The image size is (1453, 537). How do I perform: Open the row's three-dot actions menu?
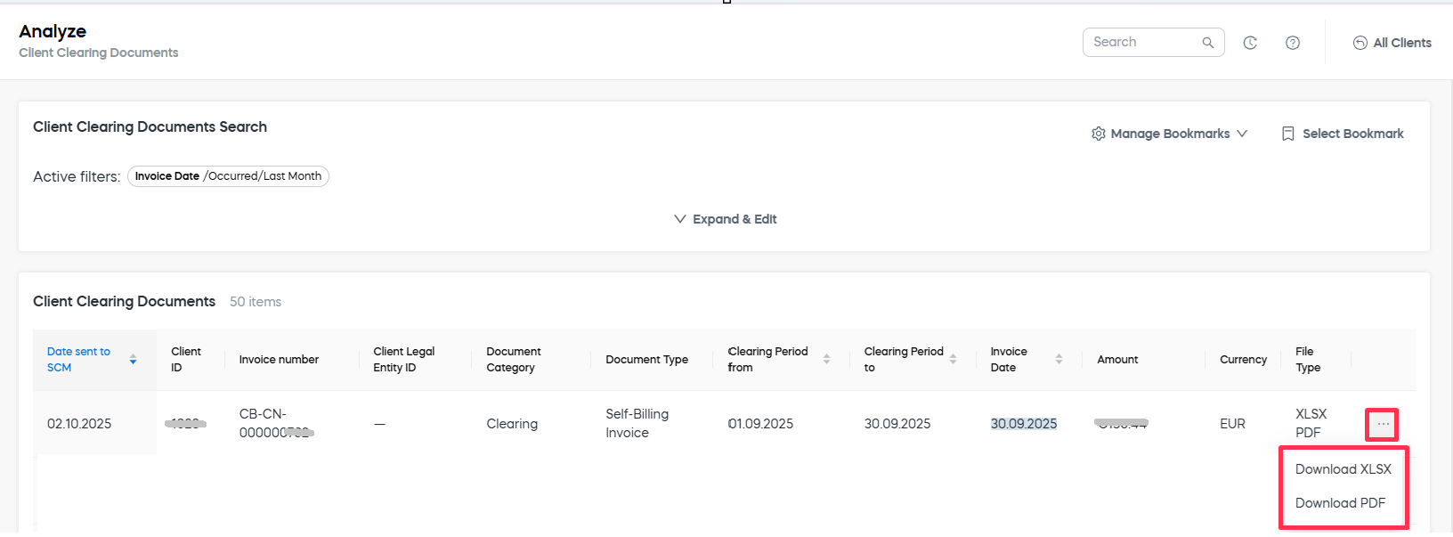(x=1382, y=424)
